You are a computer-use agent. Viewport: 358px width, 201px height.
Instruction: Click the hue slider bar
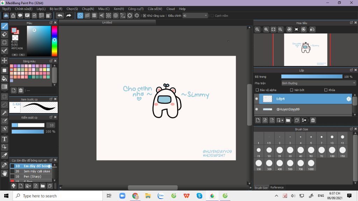[54, 41]
